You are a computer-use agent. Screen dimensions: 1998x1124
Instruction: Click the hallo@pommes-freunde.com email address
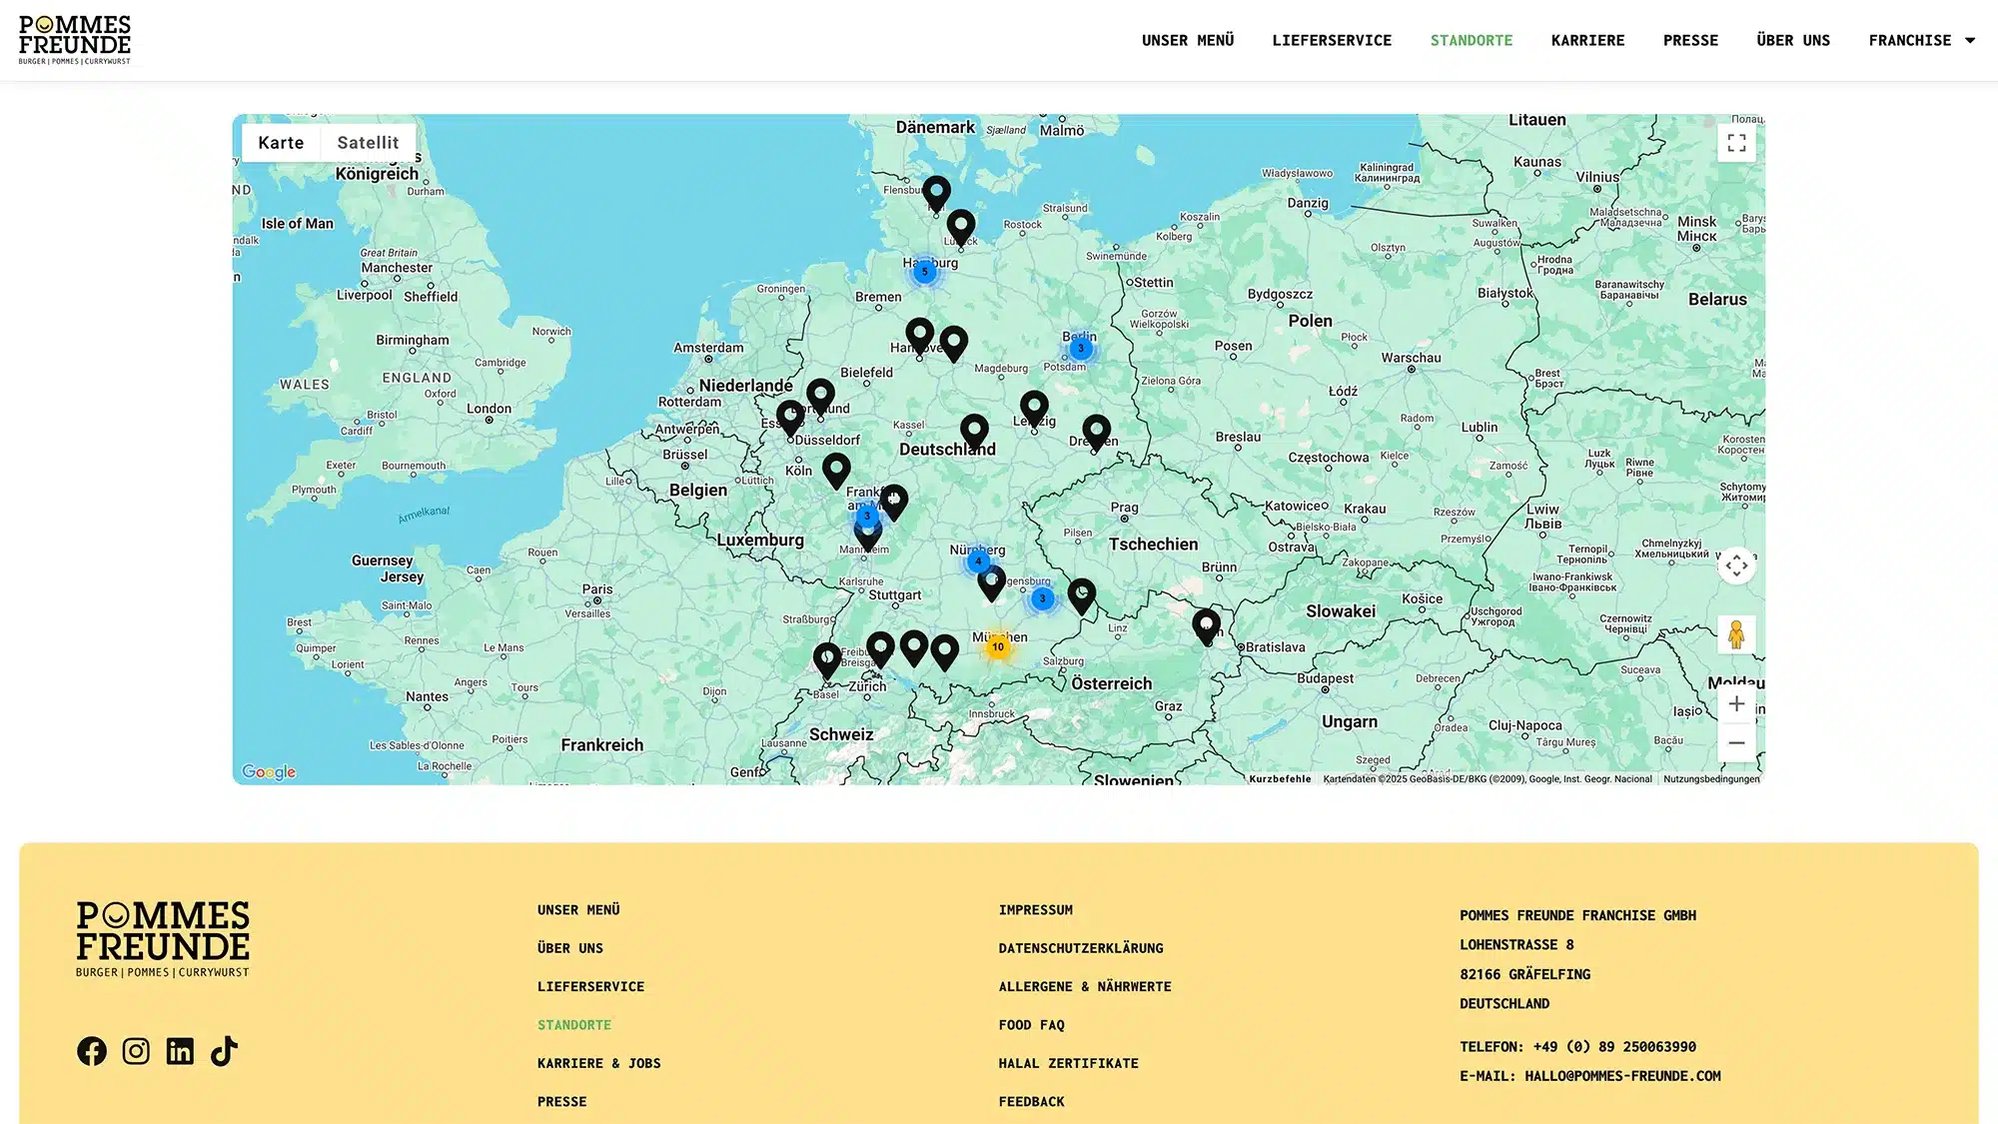(x=1622, y=1076)
